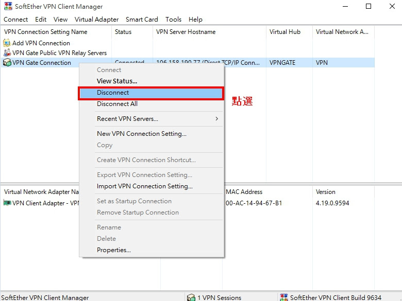The height and width of the screenshot is (301, 402).
Task: Open the Virtual Adapter menu
Action: point(96,20)
